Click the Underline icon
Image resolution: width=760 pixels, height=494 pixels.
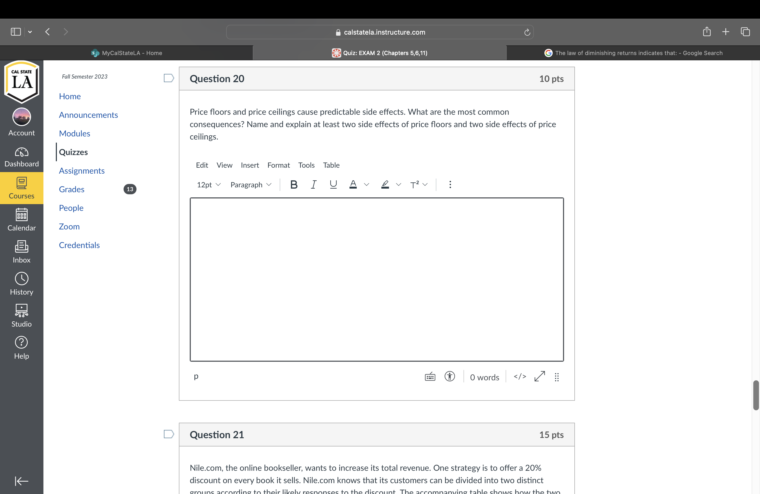(x=333, y=184)
